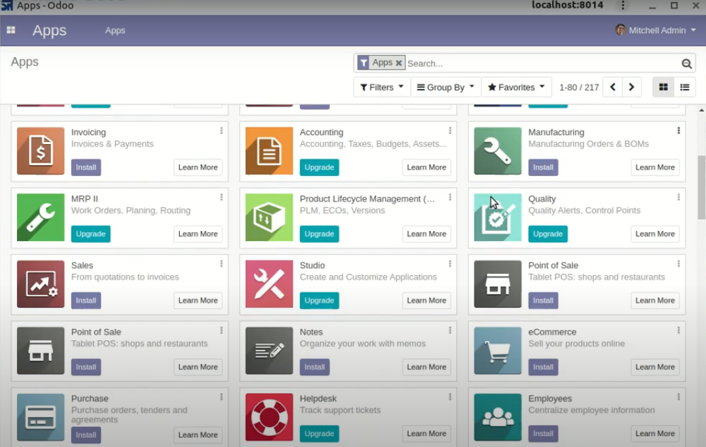Open MRP II card options menu
The width and height of the screenshot is (706, 447).
221,198
